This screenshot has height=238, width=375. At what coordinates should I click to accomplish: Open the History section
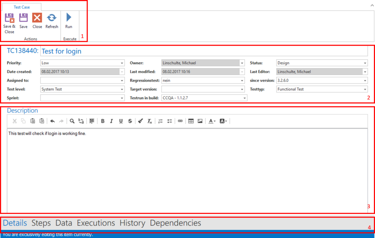click(x=132, y=223)
